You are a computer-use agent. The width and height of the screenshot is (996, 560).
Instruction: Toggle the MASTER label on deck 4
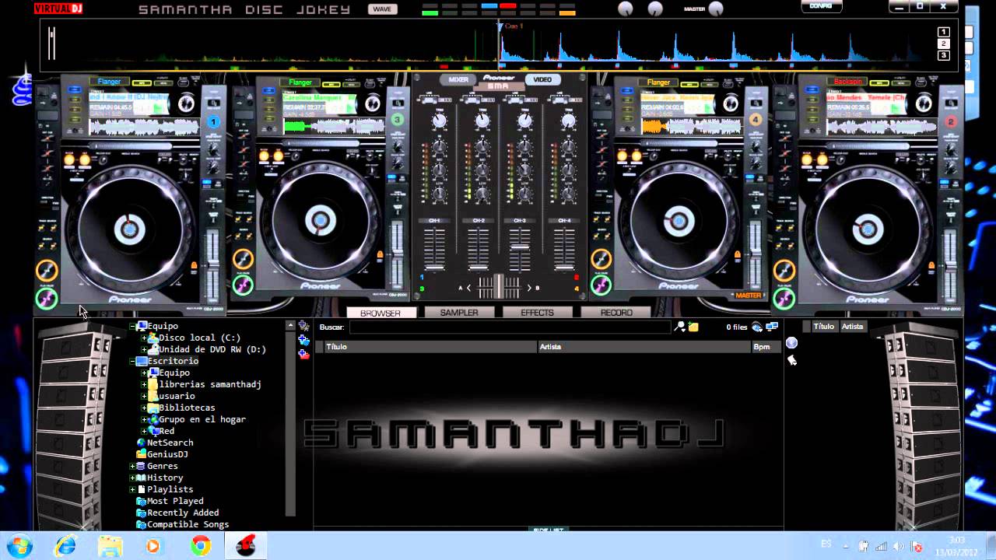(748, 296)
